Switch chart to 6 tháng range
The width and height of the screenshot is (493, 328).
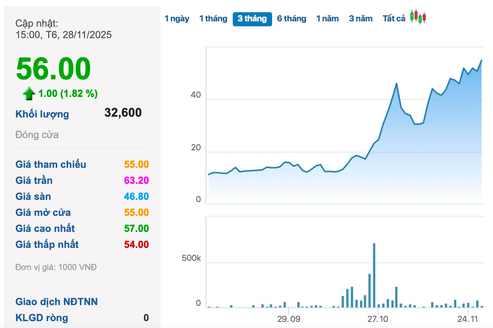pyautogui.click(x=291, y=19)
